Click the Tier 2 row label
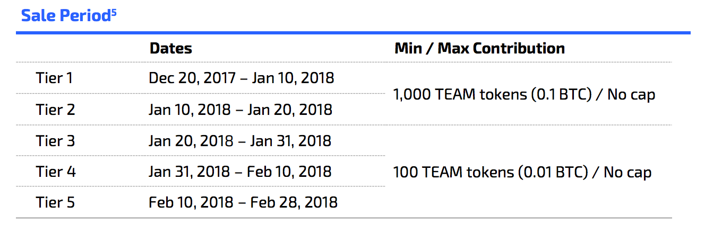The image size is (705, 233). click(55, 110)
